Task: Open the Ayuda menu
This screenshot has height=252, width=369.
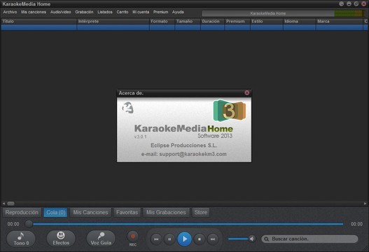Action: coord(178,12)
